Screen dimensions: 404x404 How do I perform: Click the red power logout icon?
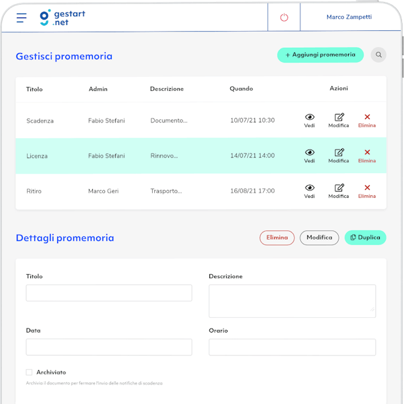coord(284,18)
